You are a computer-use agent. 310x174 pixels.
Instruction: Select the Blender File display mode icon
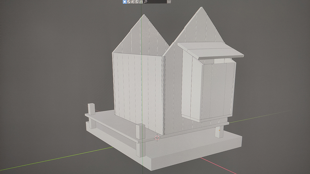click(x=133, y=2)
